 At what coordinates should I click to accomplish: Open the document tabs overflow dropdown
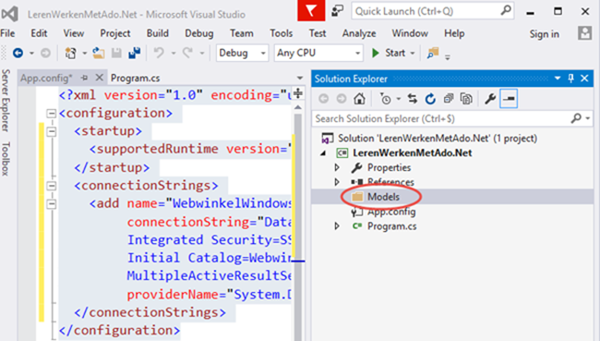300,79
